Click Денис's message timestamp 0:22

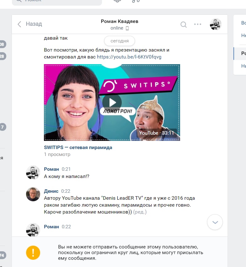[x=66, y=191]
